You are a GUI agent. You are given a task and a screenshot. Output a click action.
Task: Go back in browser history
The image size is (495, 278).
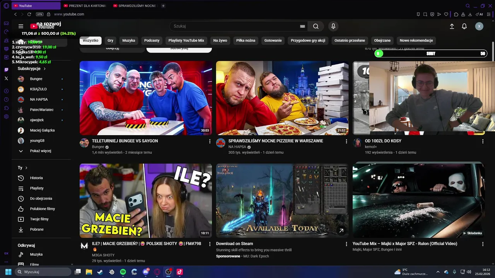pos(15,14)
